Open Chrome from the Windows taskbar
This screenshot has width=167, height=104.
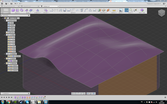[9, 102]
